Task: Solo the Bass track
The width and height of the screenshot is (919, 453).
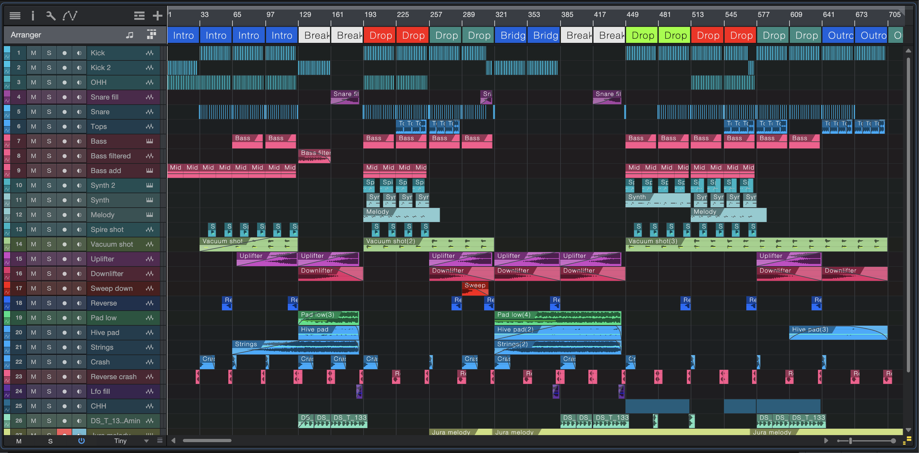Action: point(49,141)
